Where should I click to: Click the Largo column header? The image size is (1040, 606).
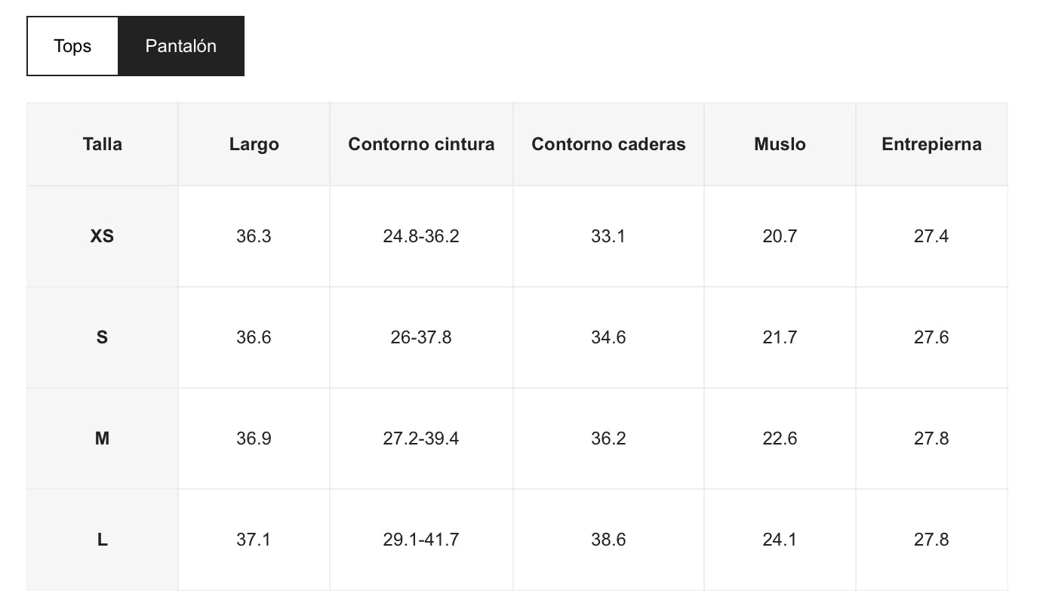click(x=254, y=144)
